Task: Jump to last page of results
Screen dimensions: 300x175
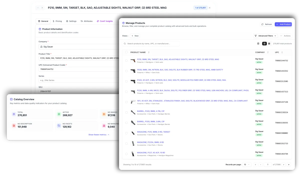Action: click(289, 165)
